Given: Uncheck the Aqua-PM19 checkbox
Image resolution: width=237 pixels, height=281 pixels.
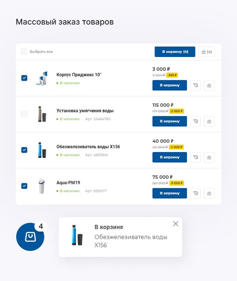Looking at the screenshot, I should 24,186.
